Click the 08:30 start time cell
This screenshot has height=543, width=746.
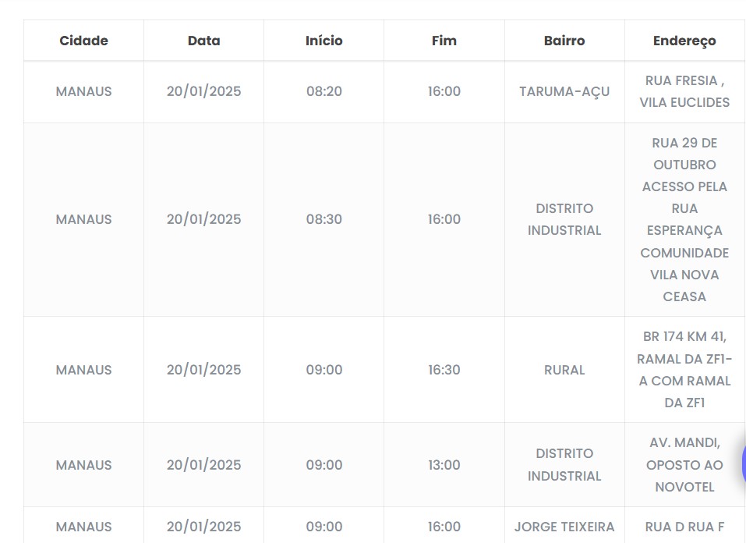click(324, 219)
